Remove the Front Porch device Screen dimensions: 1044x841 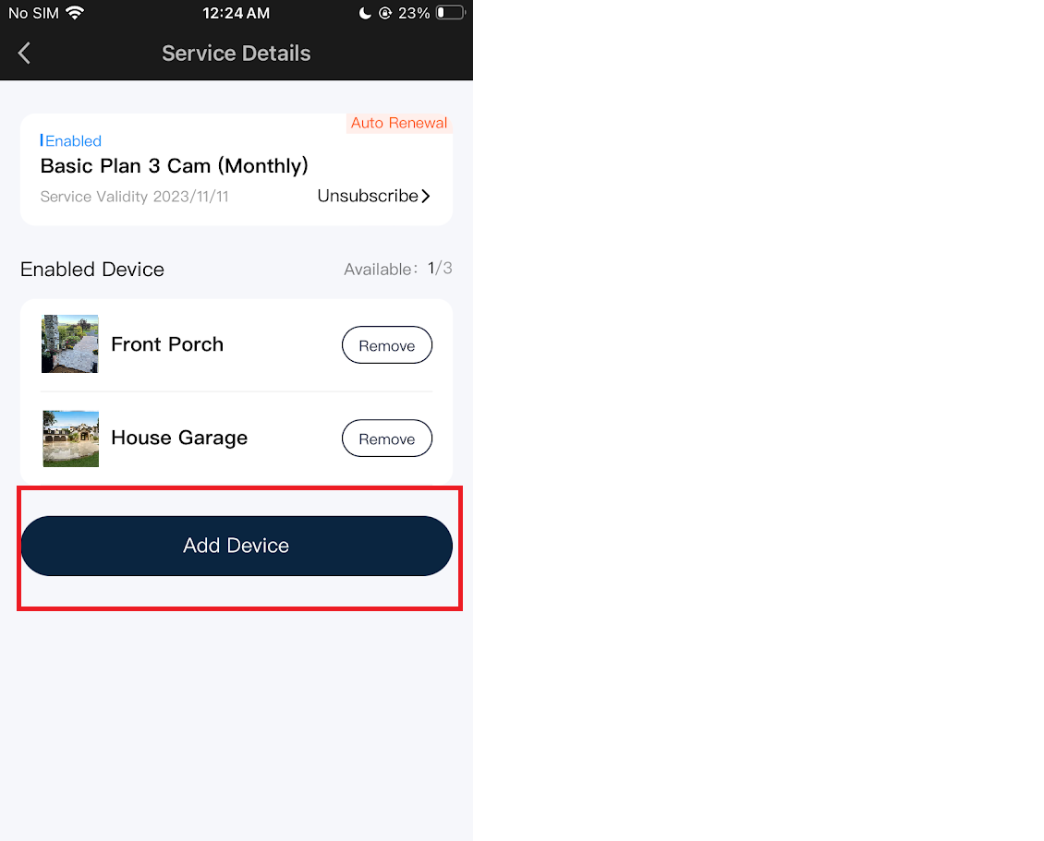coord(387,344)
